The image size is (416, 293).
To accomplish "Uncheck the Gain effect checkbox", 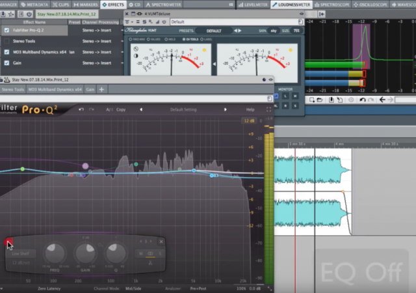I will (6, 63).
